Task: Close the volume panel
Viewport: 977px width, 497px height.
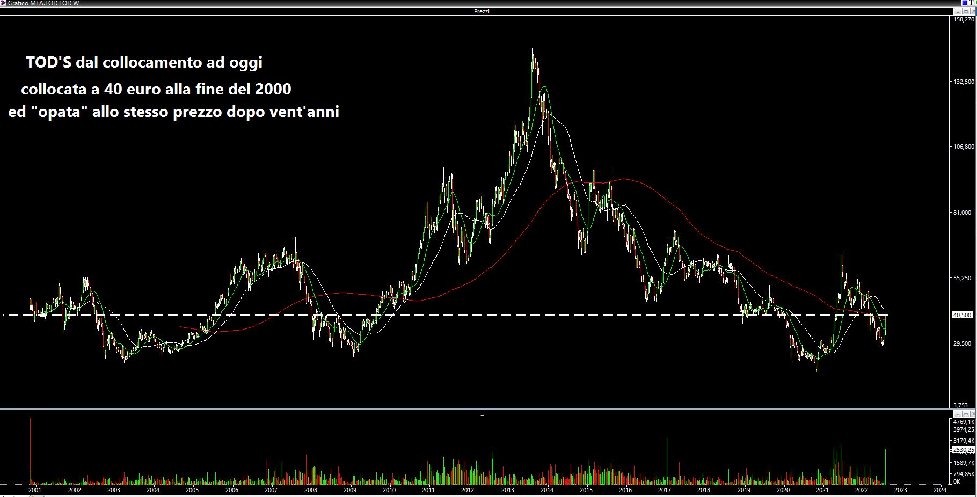Action: pos(973,414)
